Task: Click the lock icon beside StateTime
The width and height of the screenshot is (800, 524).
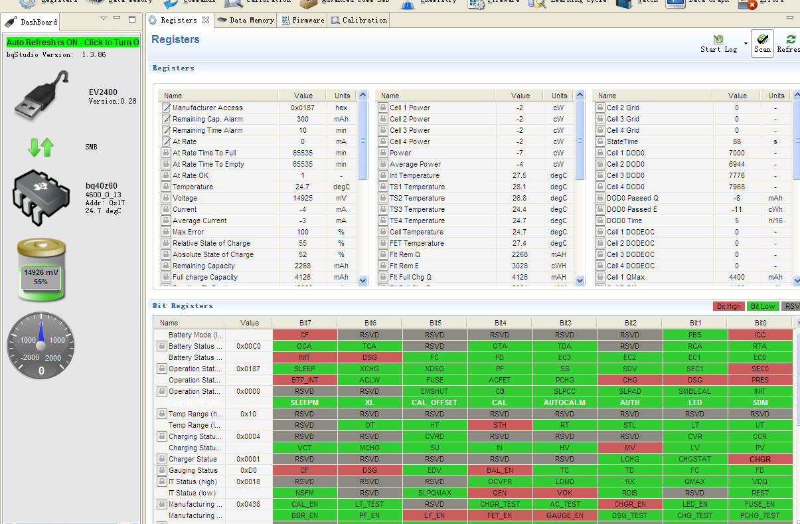Action: [600, 141]
